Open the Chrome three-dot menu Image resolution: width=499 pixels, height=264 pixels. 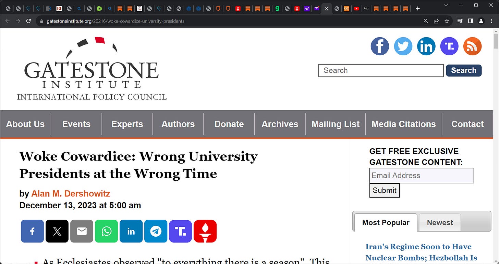491,21
